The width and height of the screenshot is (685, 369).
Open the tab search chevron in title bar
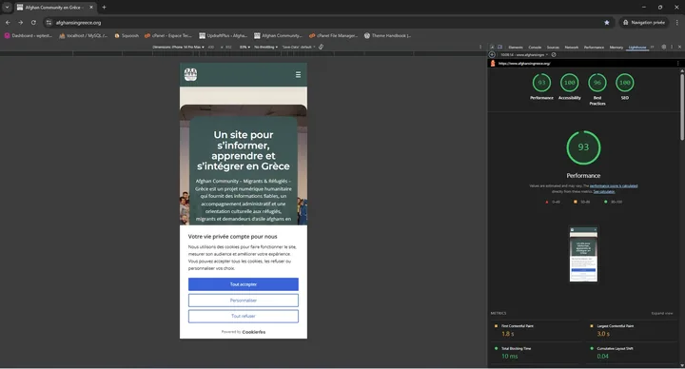coord(7,7)
